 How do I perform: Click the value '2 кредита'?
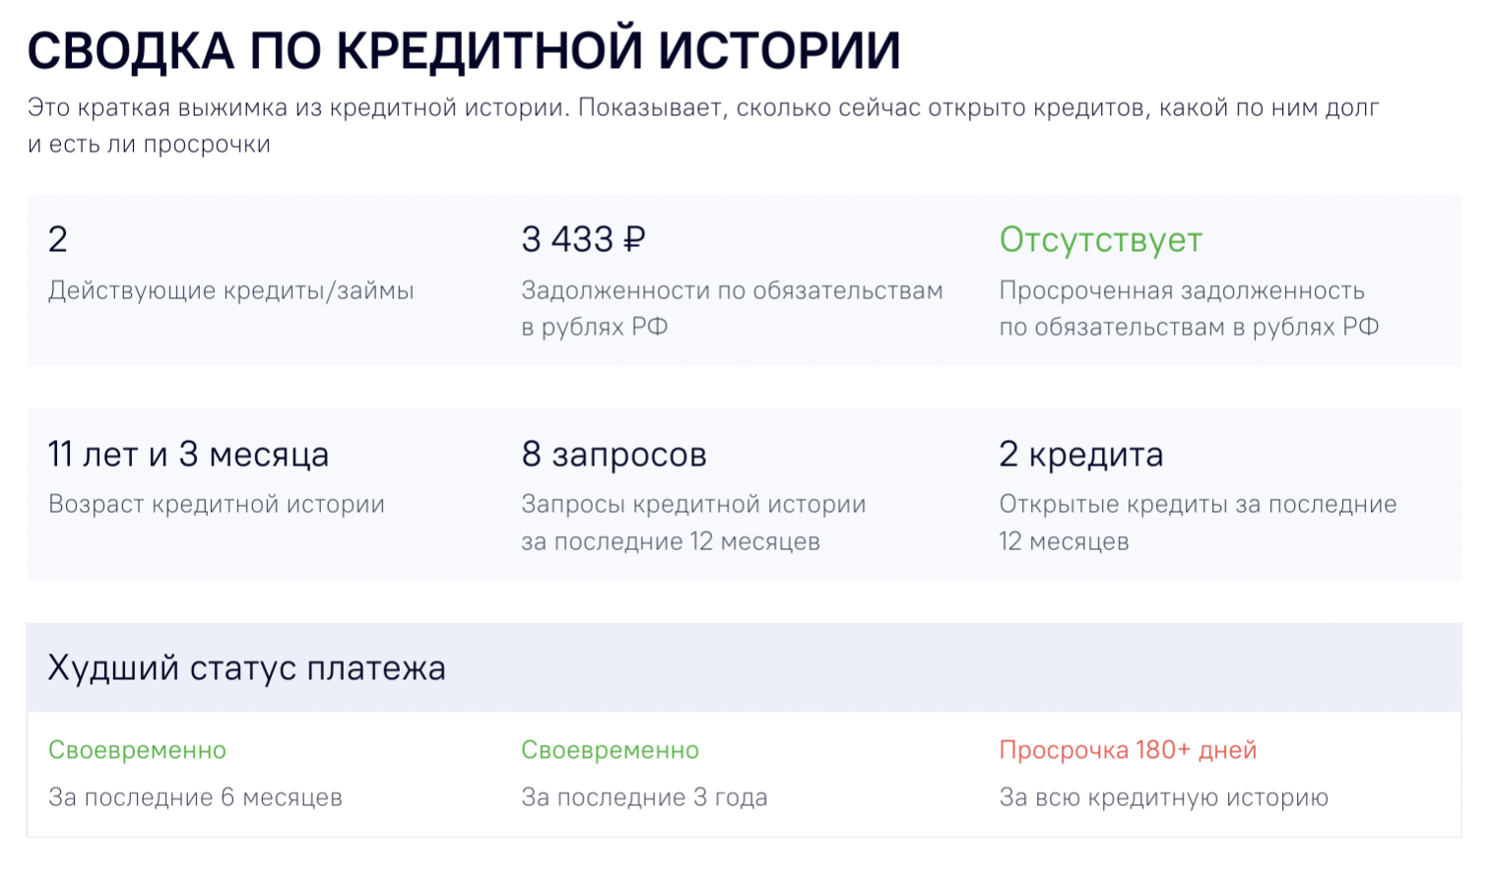click(x=1080, y=454)
